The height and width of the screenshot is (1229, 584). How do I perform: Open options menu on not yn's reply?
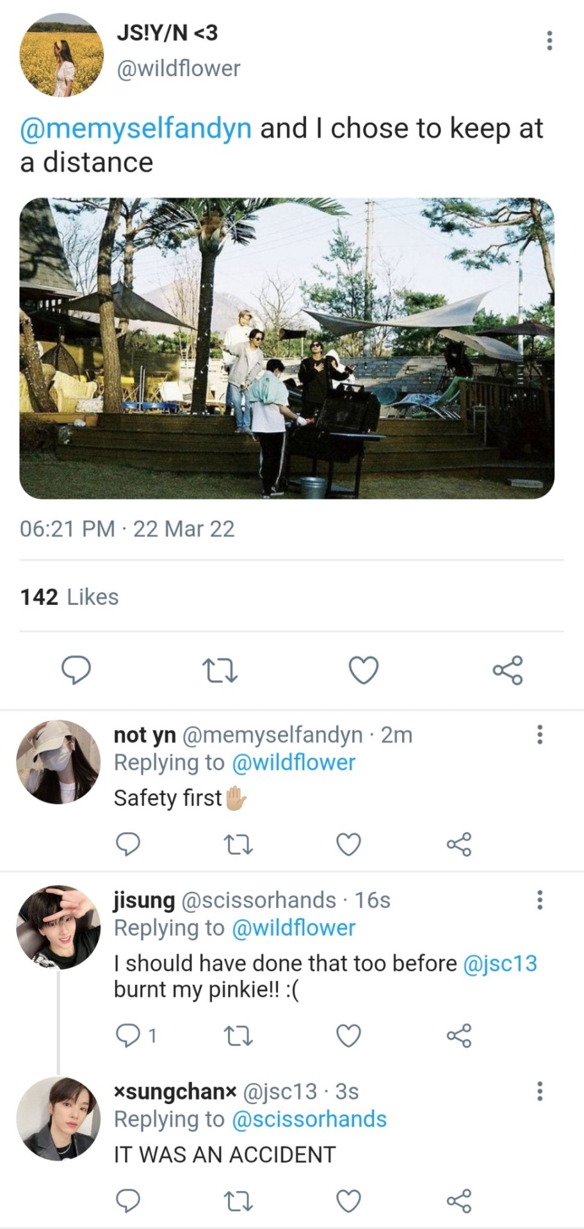(x=540, y=735)
